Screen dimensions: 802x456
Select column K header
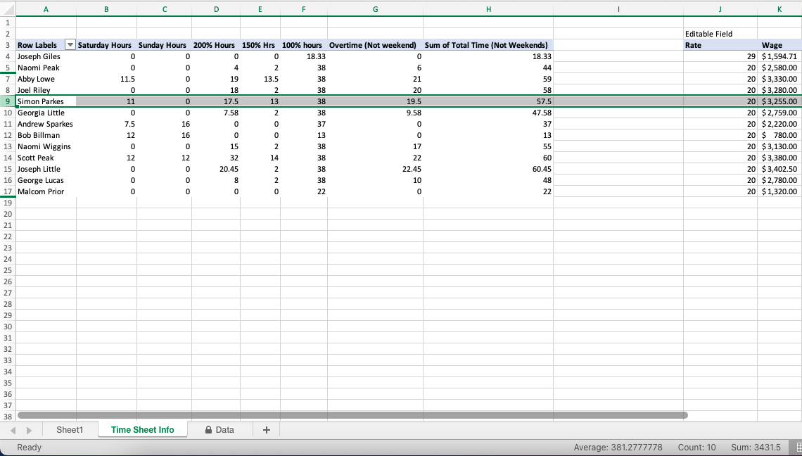tap(779, 9)
